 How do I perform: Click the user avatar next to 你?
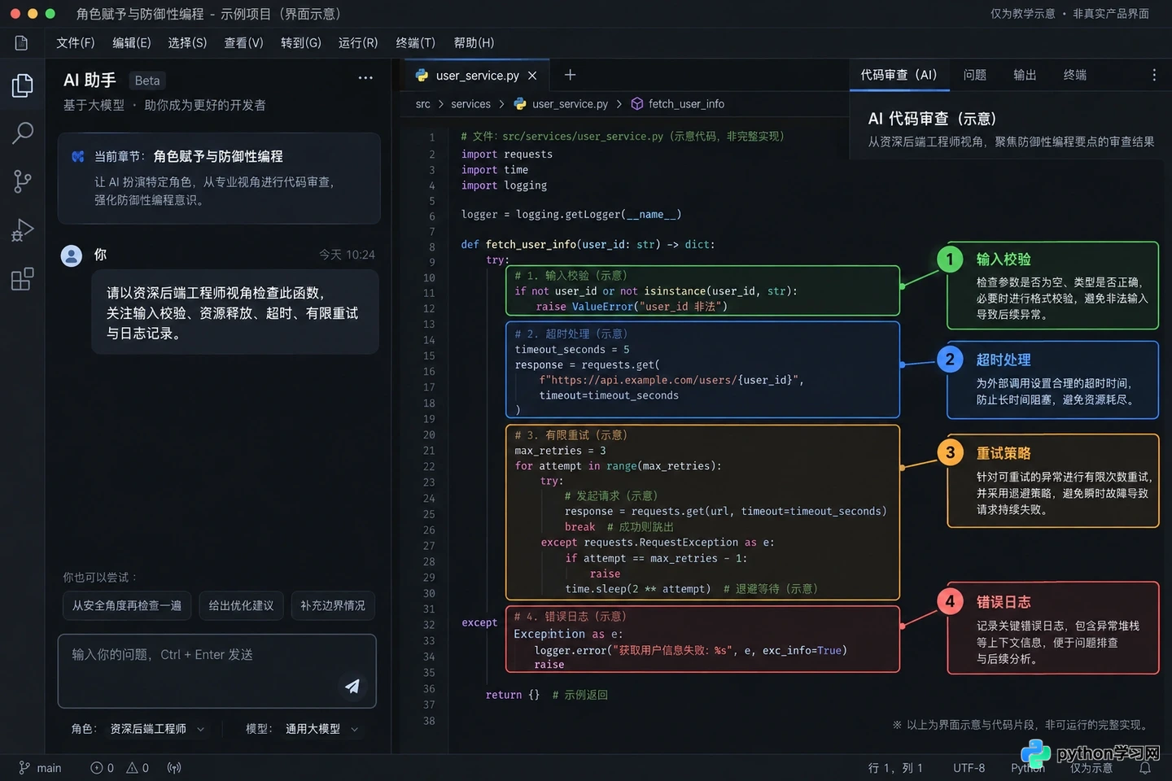[72, 255]
